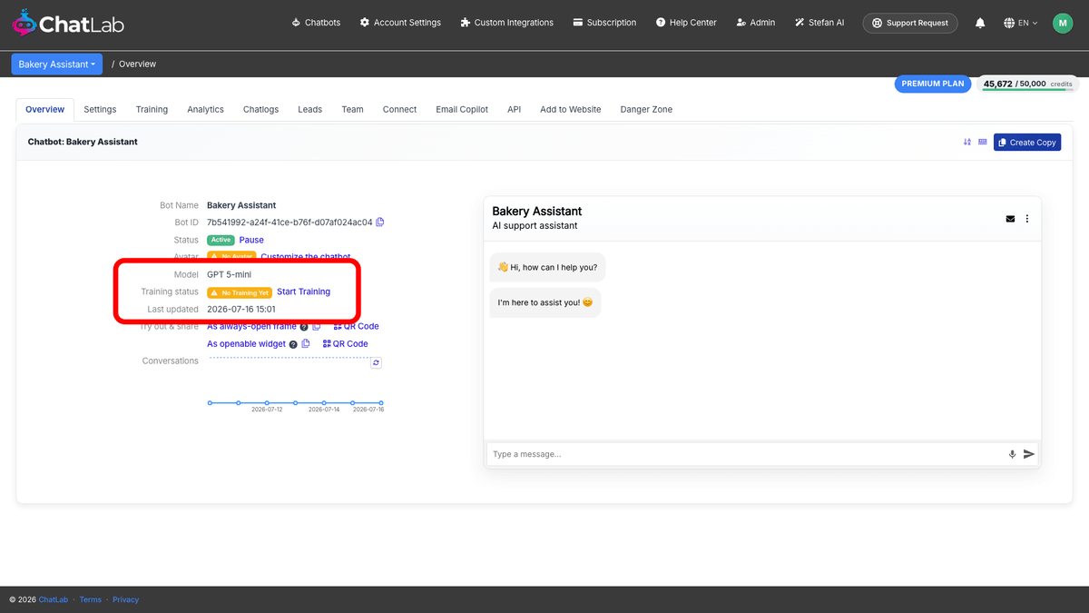Image resolution: width=1089 pixels, height=613 pixels.
Task: Click the ChatLab logo in the header
Action: coord(68,23)
